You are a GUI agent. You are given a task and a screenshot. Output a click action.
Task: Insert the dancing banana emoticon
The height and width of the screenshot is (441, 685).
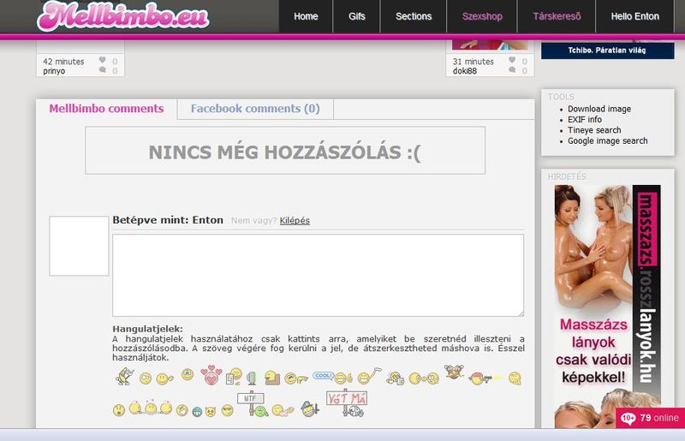pyautogui.click(x=124, y=376)
